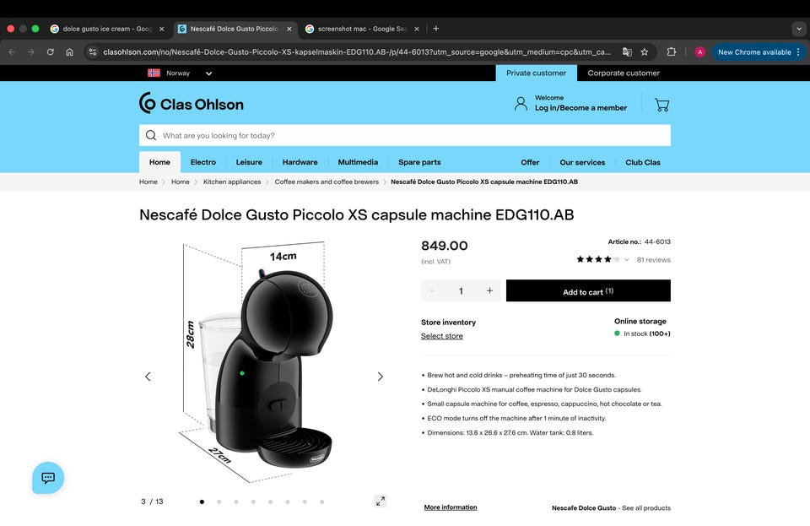Screen dimensions: 810x526
Task: Open the shopping cart icon
Action: (661, 105)
